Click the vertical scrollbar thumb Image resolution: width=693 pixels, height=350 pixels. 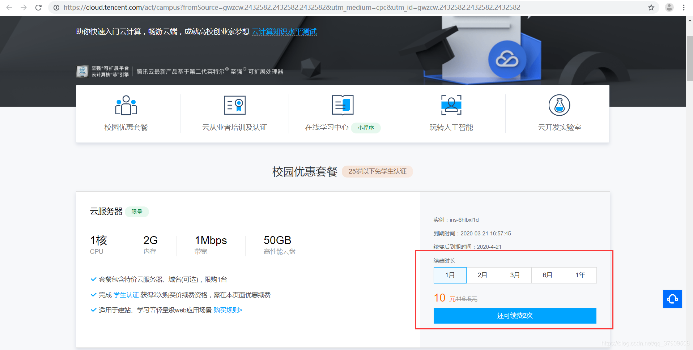pos(689,59)
